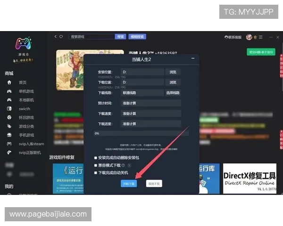Minimize the 当铺人生2 download dialog

(x=193, y=58)
